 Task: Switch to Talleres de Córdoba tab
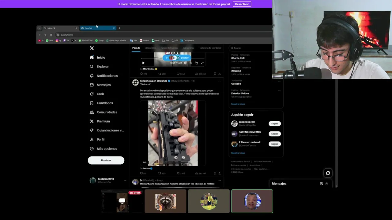click(x=210, y=48)
